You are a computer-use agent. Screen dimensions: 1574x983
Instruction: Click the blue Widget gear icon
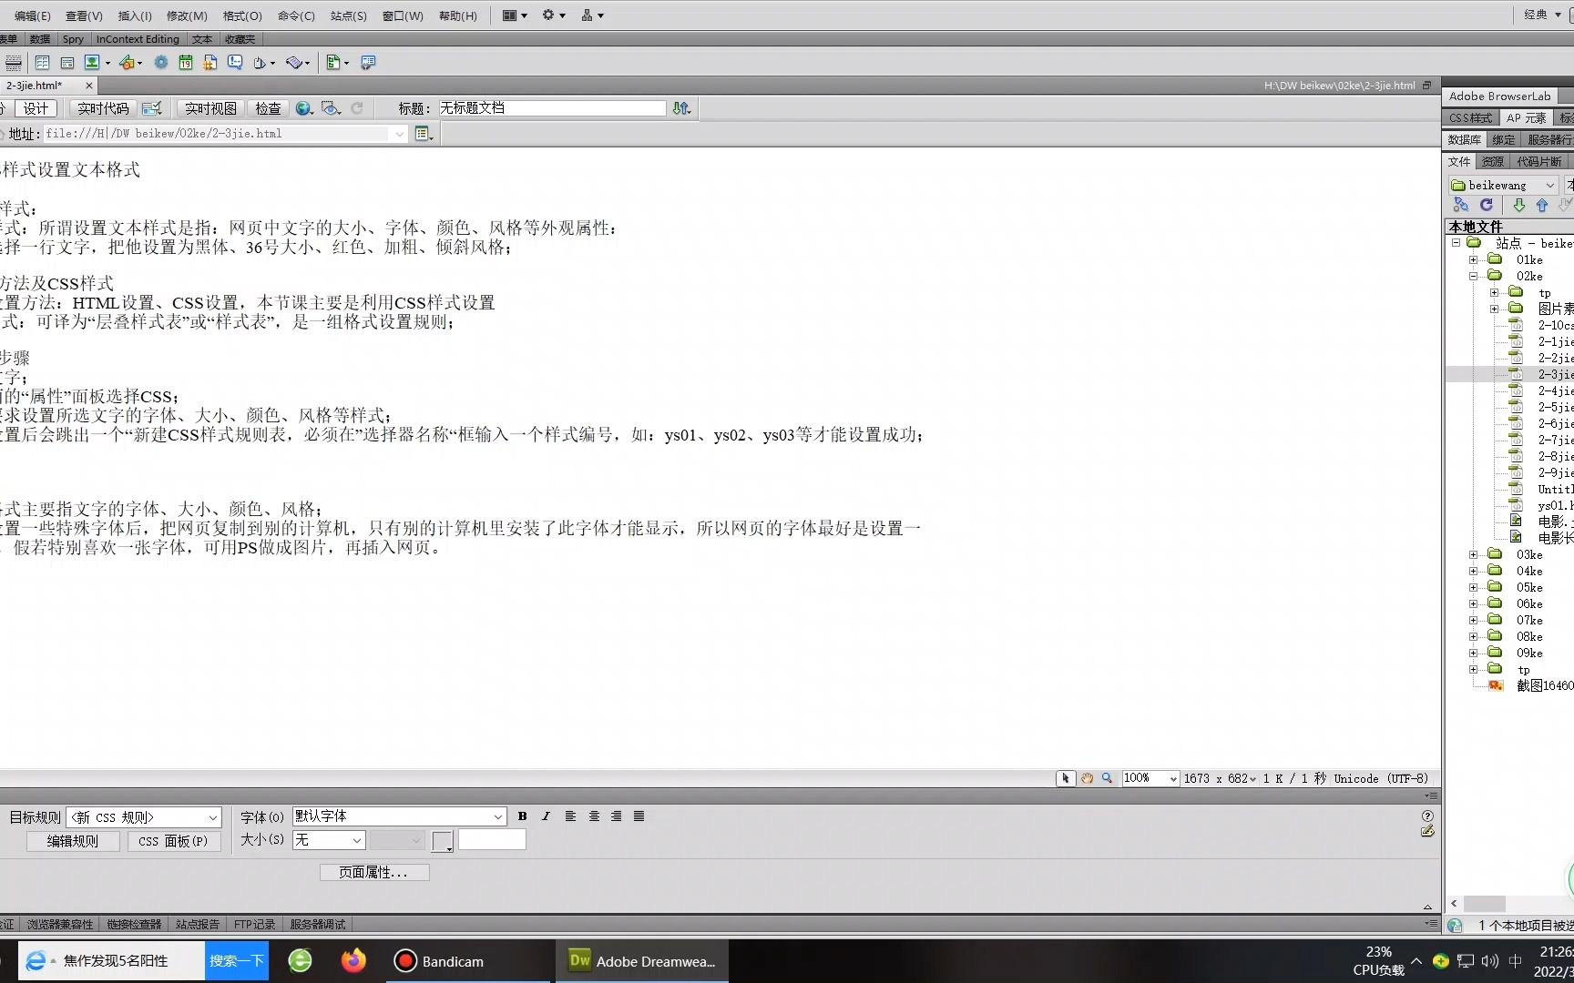[161, 63]
